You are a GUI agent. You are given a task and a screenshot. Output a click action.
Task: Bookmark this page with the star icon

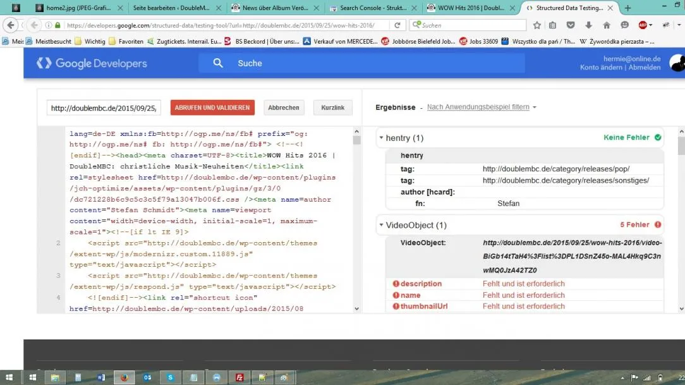pyautogui.click(x=537, y=25)
